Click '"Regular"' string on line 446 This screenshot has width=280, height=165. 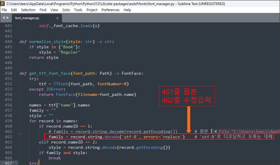(69, 52)
